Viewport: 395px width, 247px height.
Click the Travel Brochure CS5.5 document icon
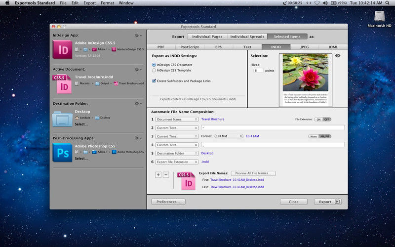[x=62, y=84]
